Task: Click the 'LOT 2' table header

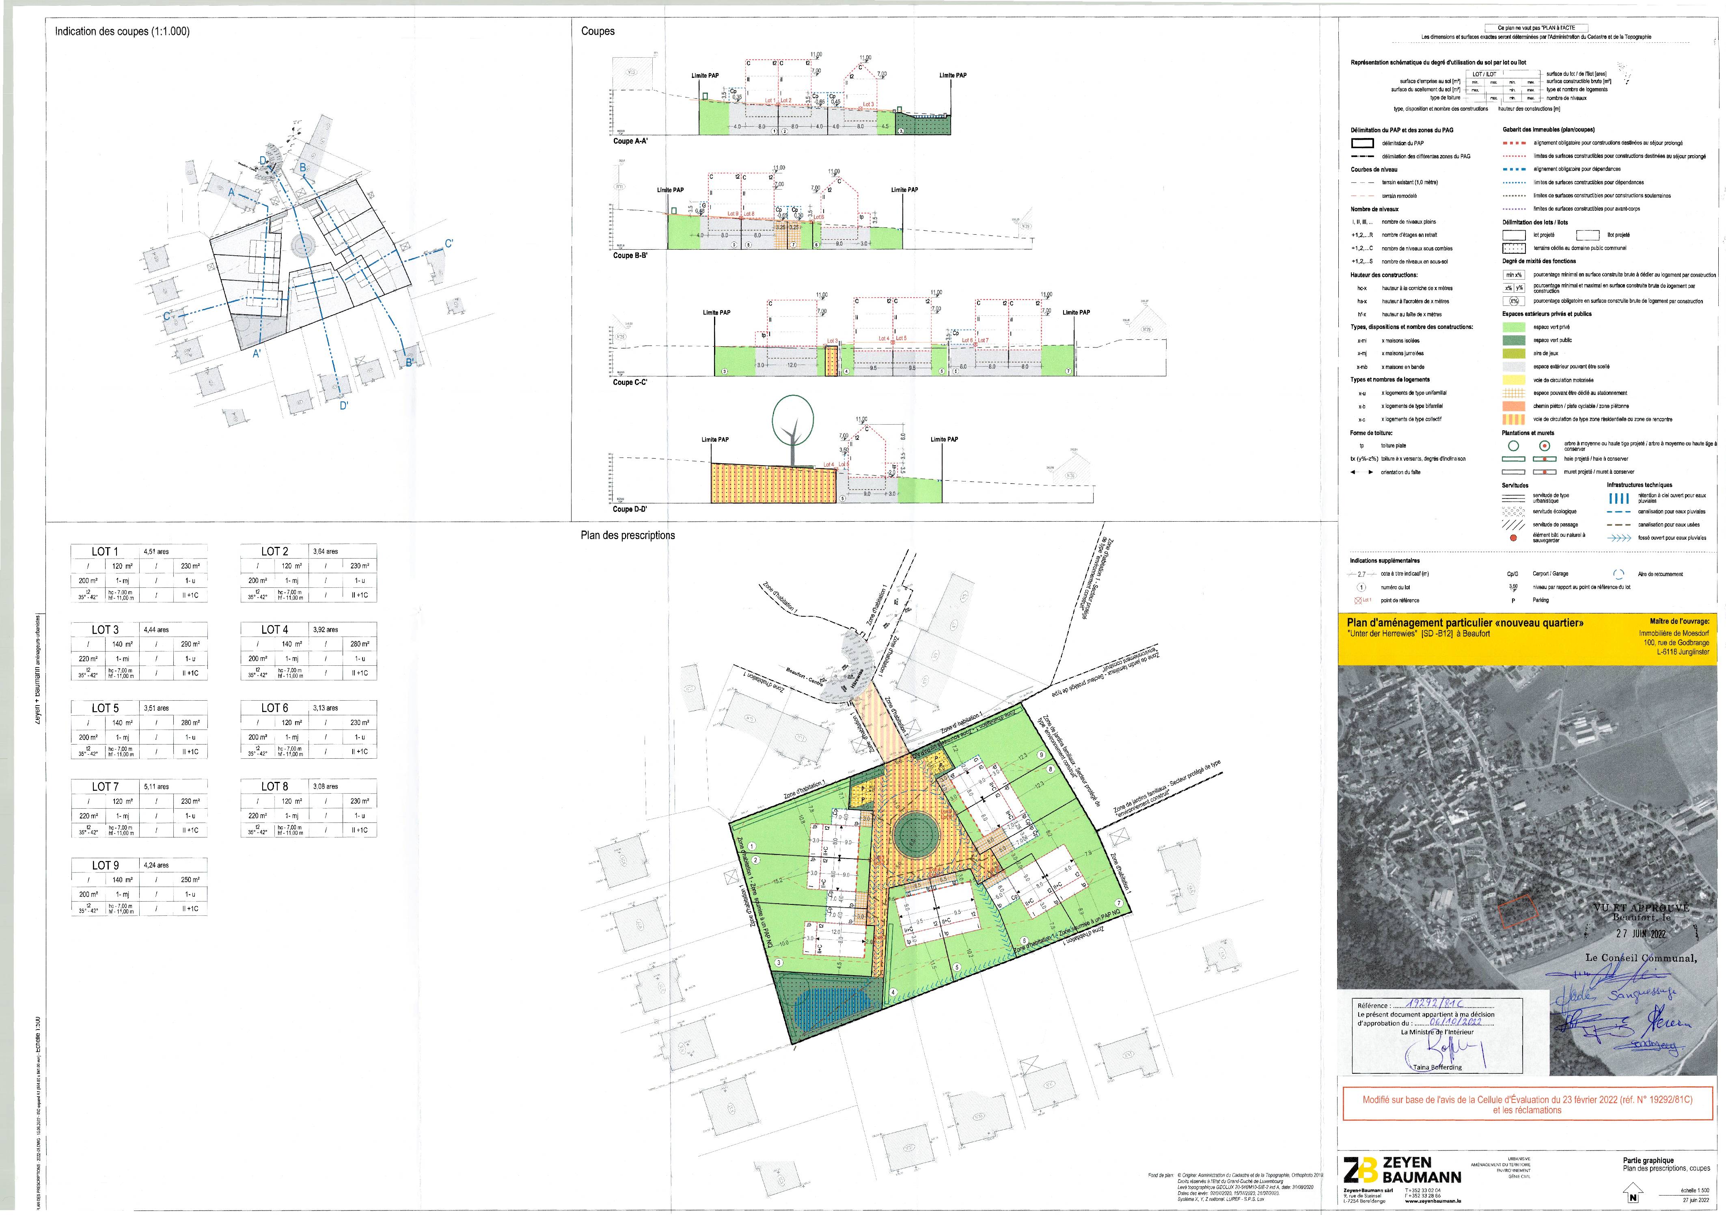Action: click(275, 552)
